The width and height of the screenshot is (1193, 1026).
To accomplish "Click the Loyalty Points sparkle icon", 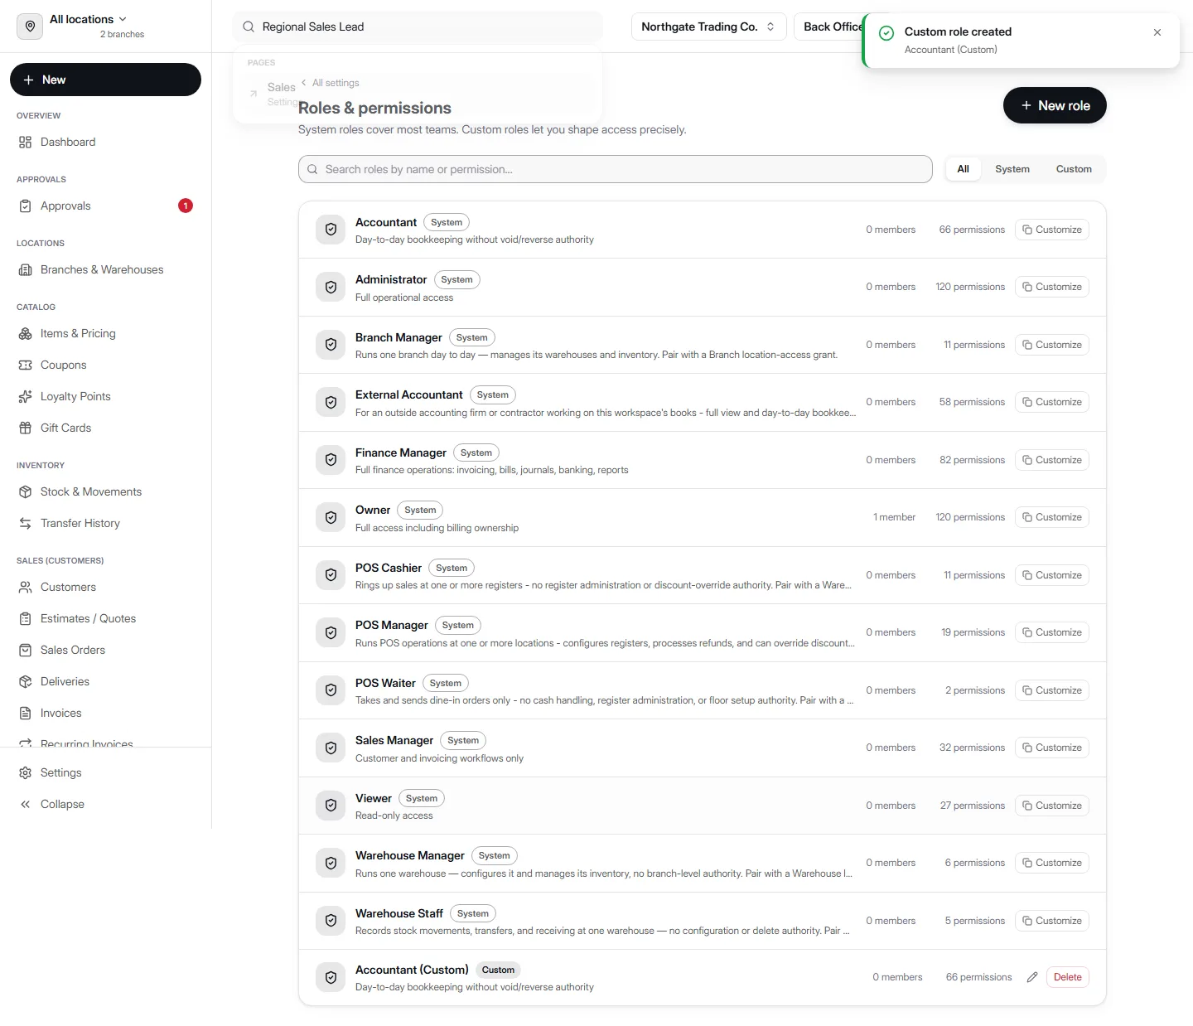I will click(26, 397).
